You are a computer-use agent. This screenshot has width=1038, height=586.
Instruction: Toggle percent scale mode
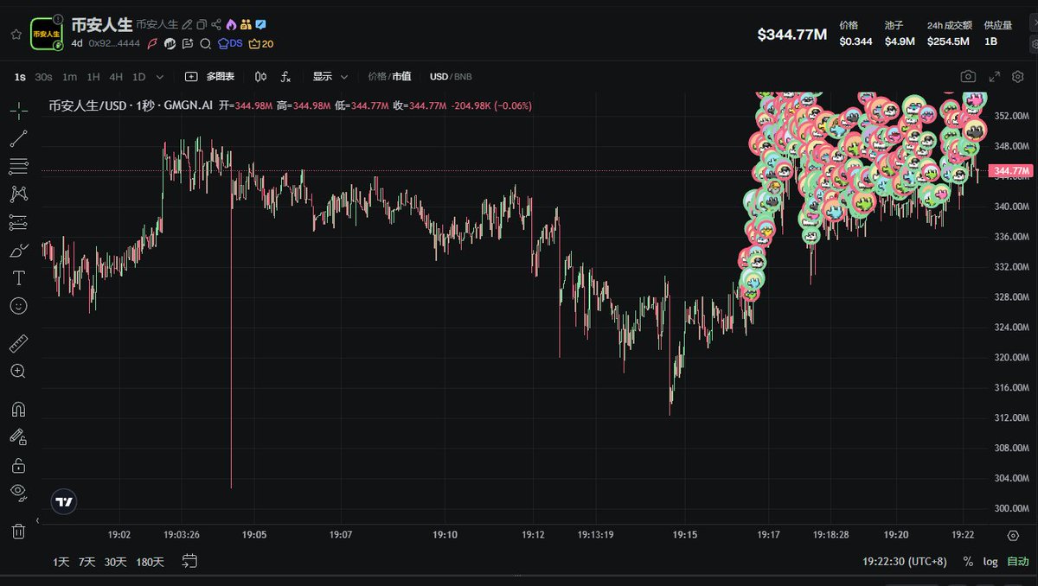coord(967,562)
